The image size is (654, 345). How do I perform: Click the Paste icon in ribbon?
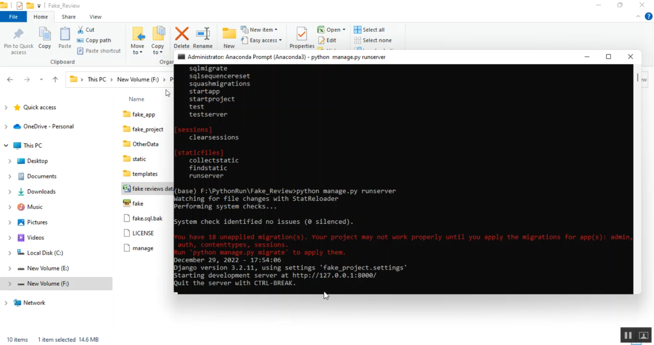pyautogui.click(x=65, y=35)
